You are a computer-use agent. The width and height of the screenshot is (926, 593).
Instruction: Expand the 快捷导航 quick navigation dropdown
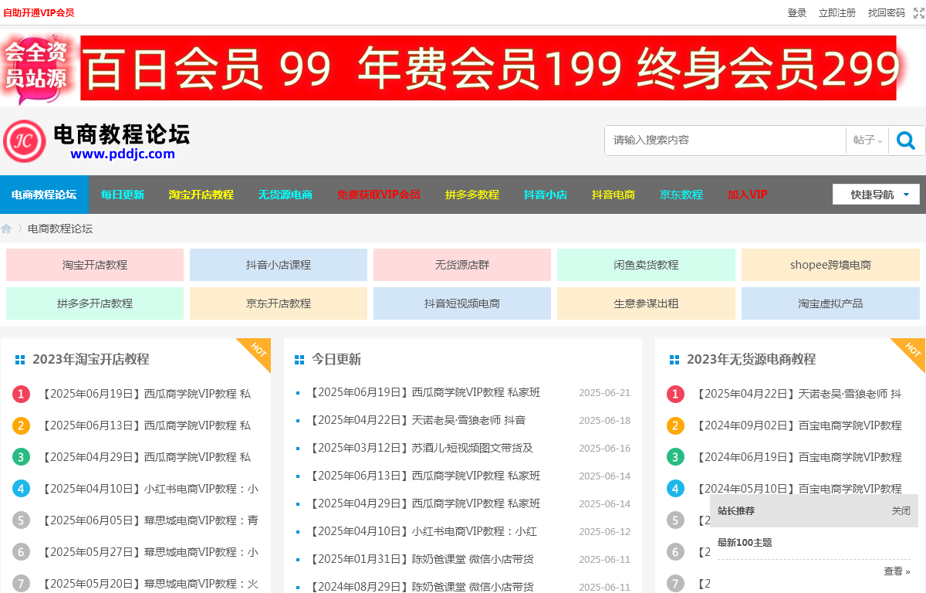tap(876, 195)
